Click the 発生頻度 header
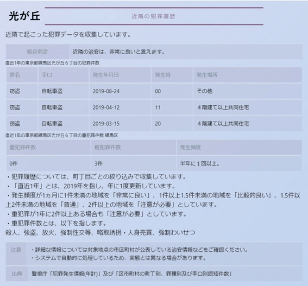Image resolution: width=308 pixels, height=286 pixels. pos(239,148)
